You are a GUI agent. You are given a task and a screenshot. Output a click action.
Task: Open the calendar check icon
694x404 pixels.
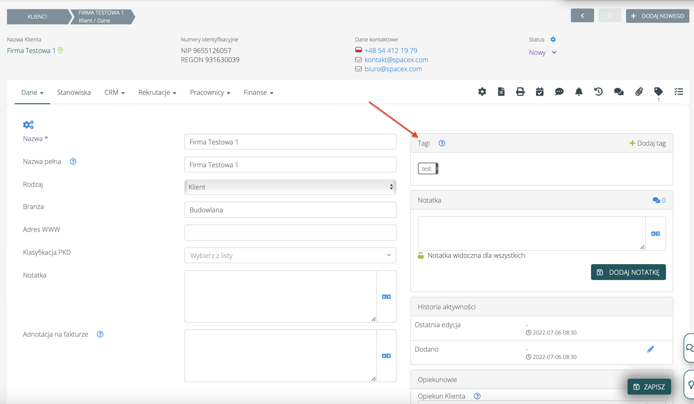[x=540, y=92]
